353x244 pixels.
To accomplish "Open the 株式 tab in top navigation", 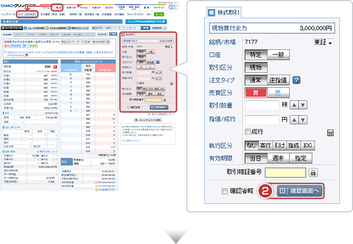I will click(59, 9).
